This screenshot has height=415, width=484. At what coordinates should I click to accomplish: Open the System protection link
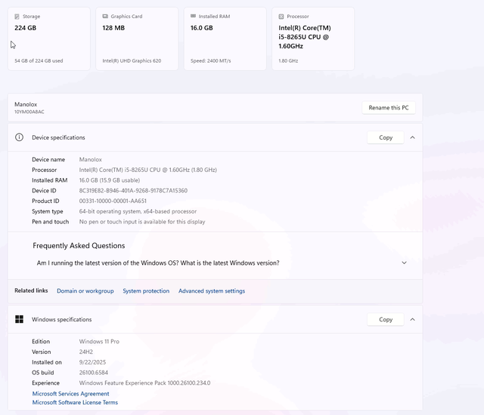click(146, 290)
